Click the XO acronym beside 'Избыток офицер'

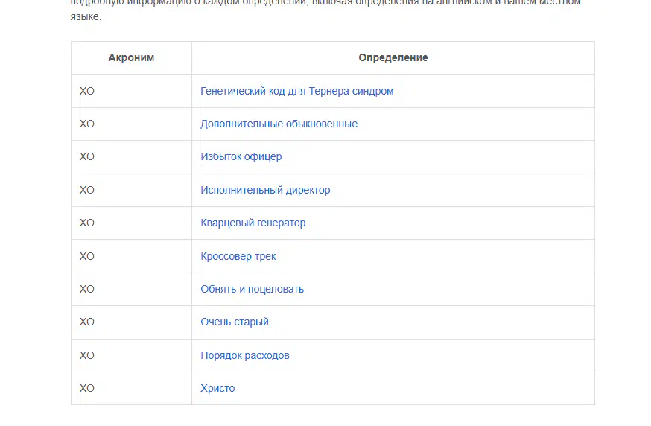tap(87, 156)
